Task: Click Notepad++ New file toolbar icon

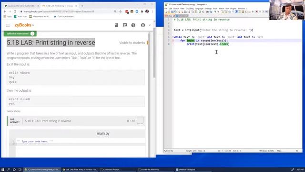Action: tap(166, 12)
